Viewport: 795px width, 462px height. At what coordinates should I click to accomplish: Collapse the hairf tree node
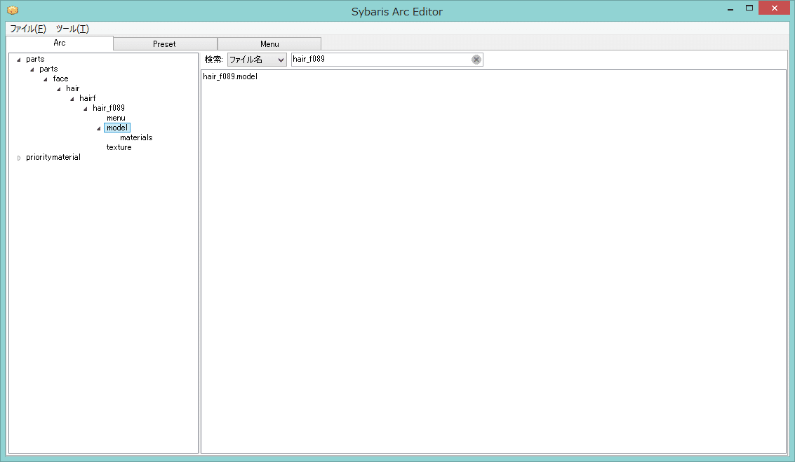point(72,99)
